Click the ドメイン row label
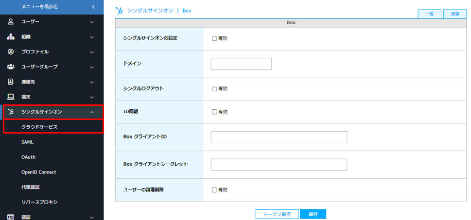This screenshot has width=471, height=220. pyautogui.click(x=133, y=64)
